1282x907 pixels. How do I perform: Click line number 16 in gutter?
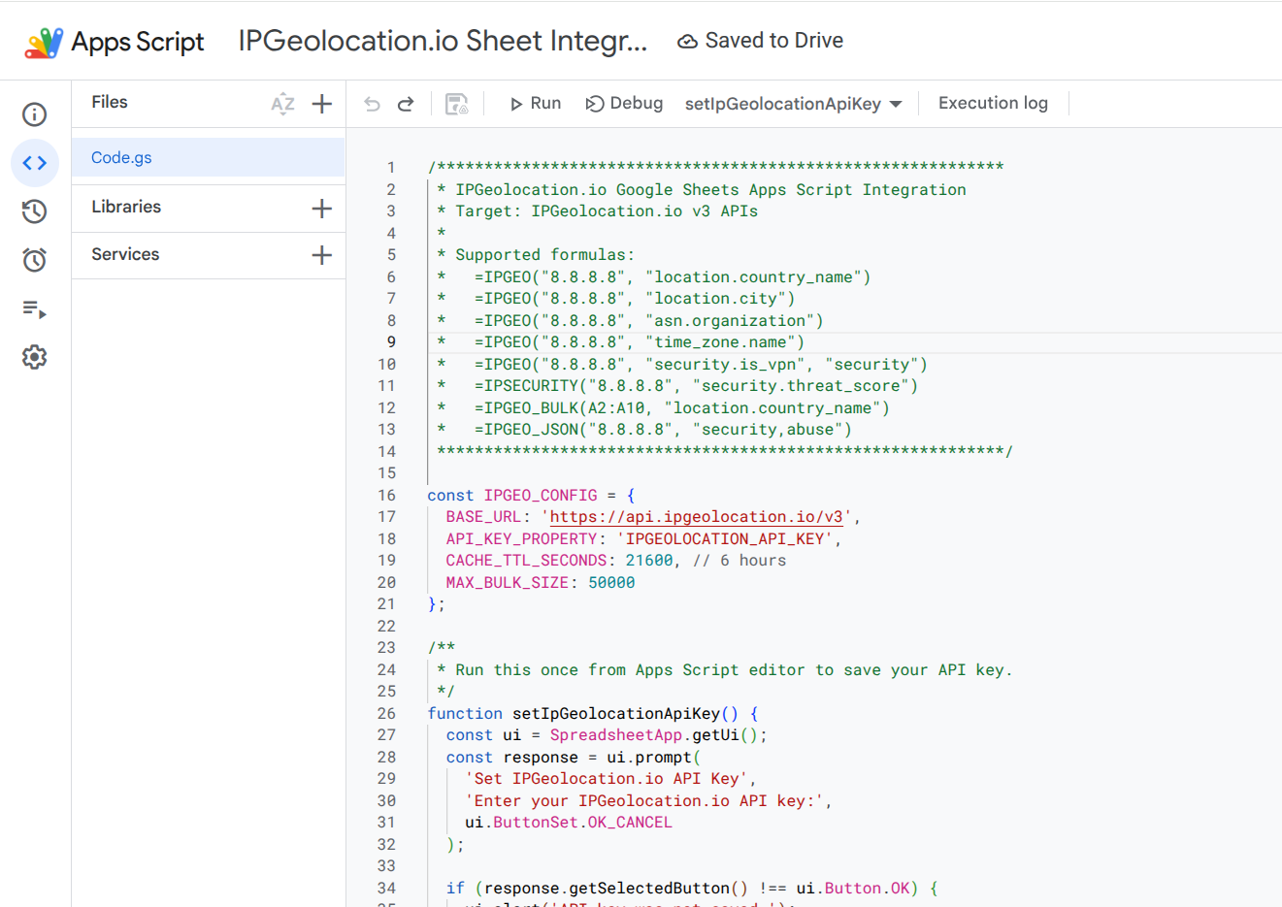point(386,496)
